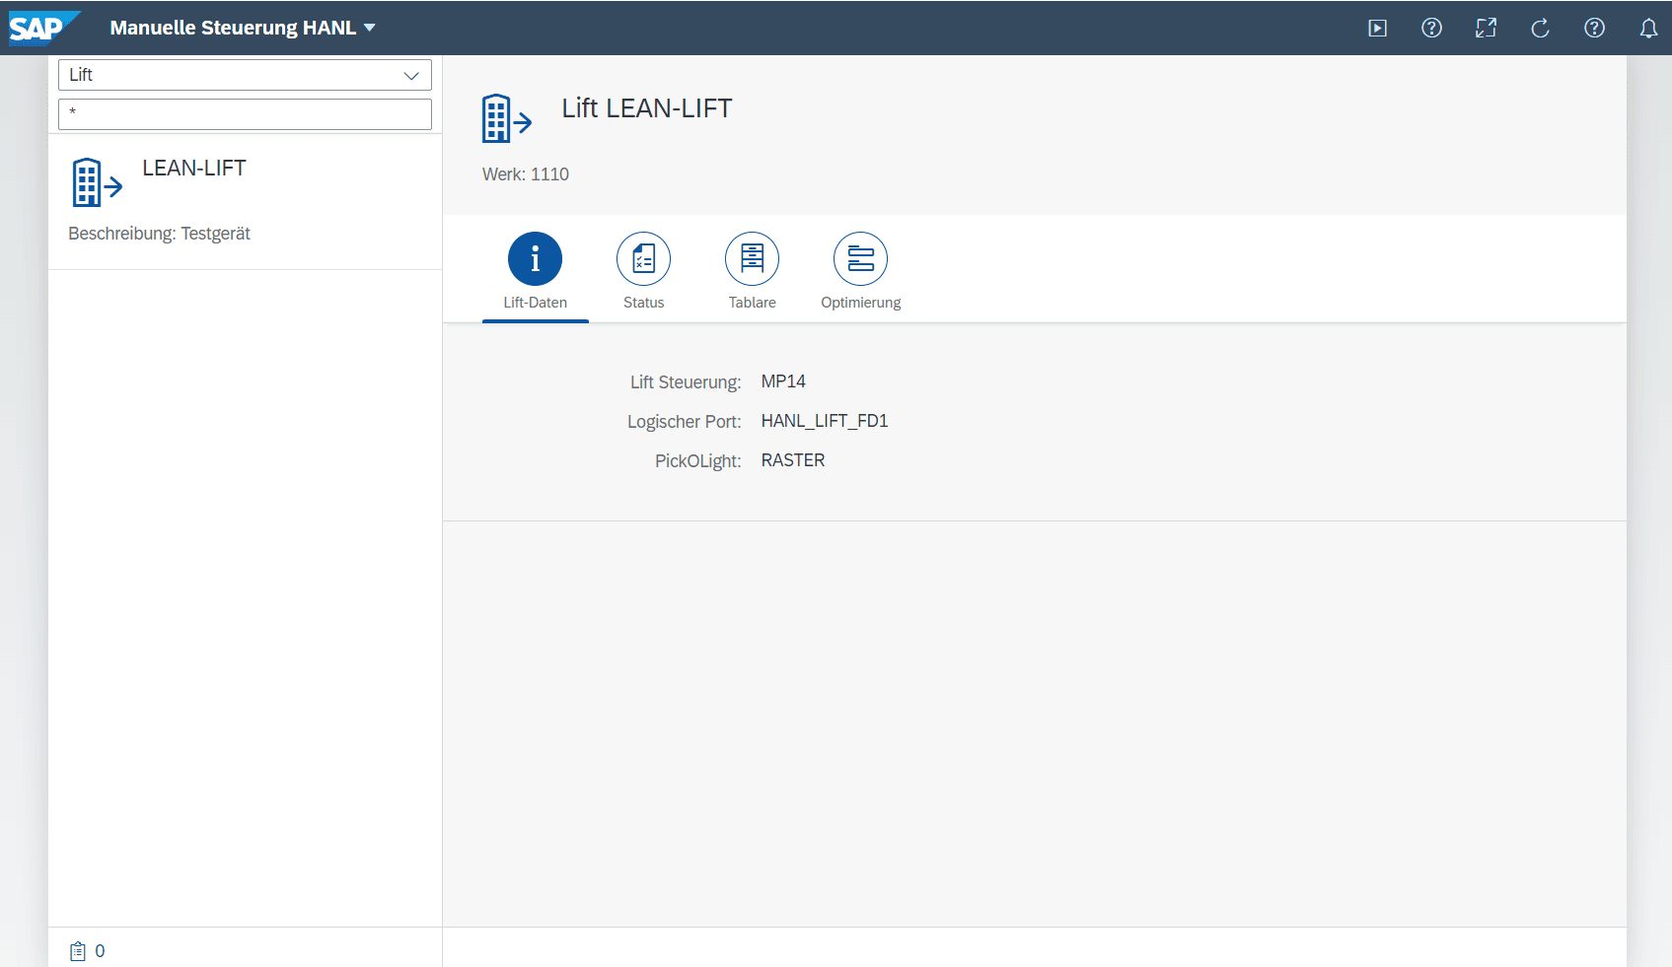Click the Tablare tab label
Screen dimensions: 1672x967
pyautogui.click(x=752, y=303)
